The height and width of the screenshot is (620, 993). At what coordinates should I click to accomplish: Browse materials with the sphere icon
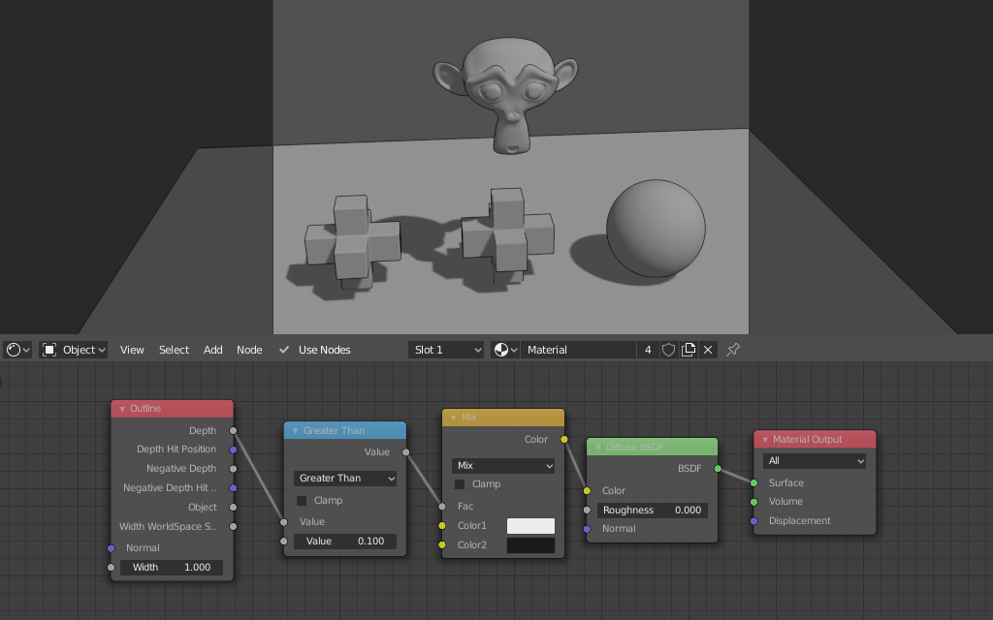pos(504,350)
